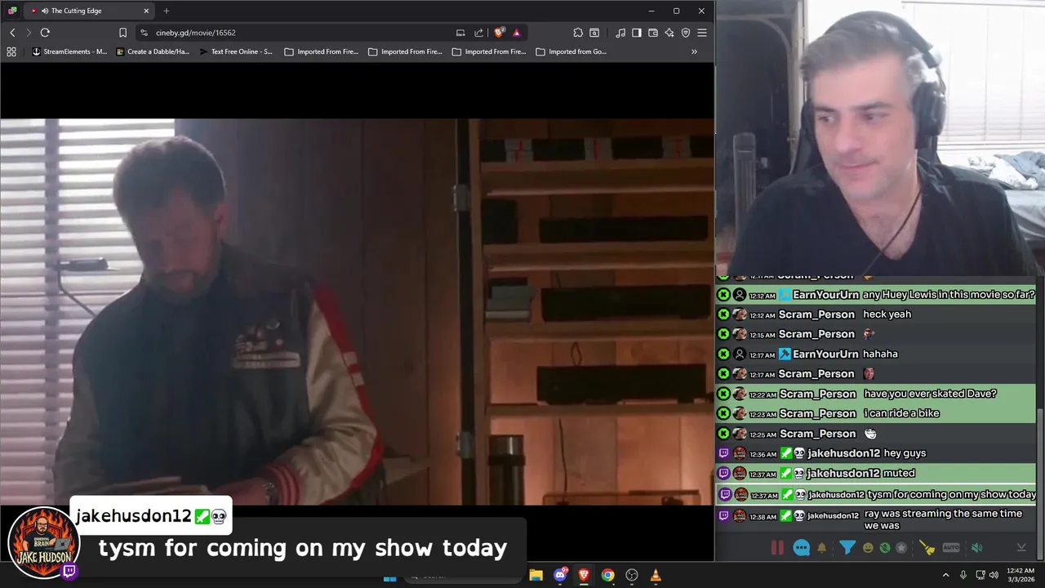Bookmark this page with the bookmark icon
Viewport: 1045px width, 588px height.
click(122, 33)
